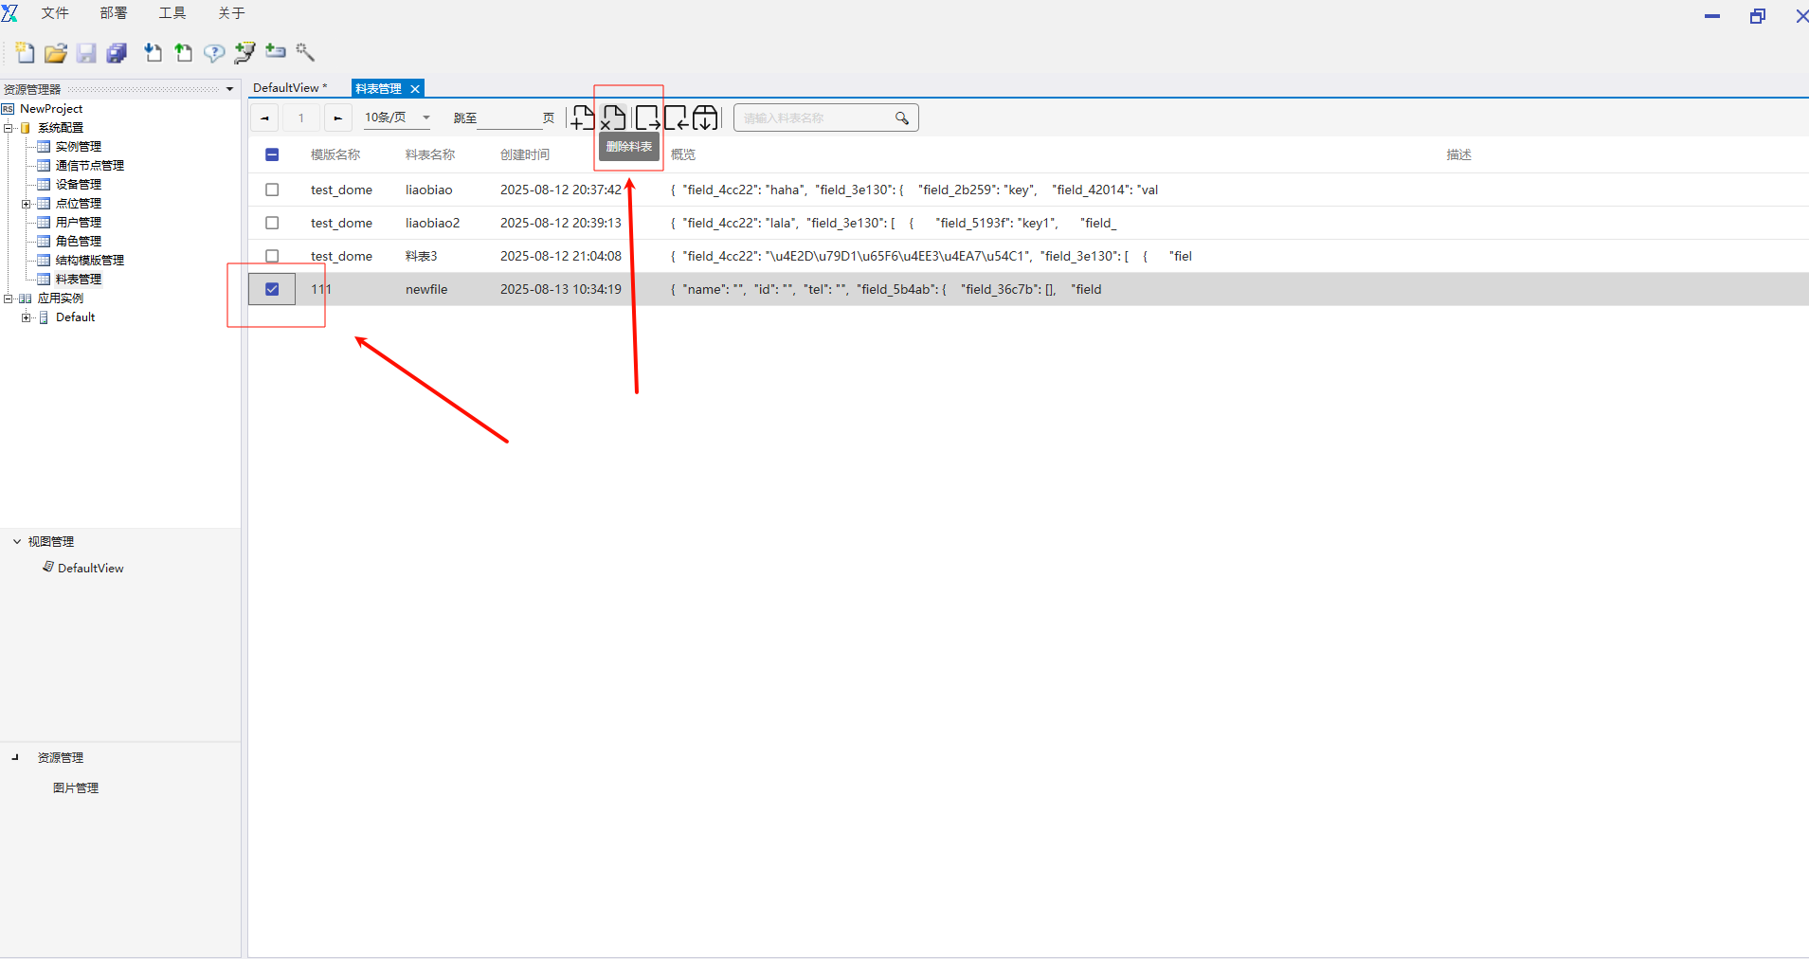Click the save all icon in main toolbar
1809x959 pixels.
117,53
